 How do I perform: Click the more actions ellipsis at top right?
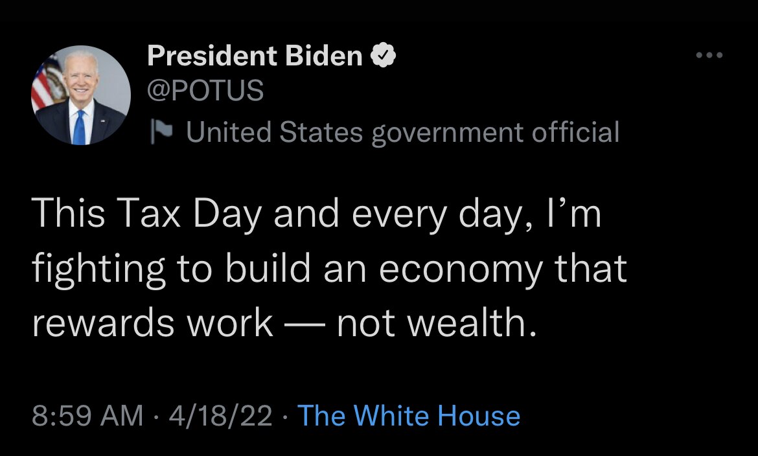tap(710, 54)
